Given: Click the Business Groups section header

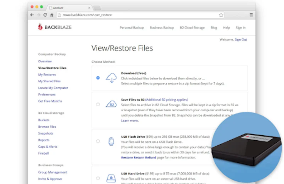Looking at the screenshot, I should click(x=51, y=165).
